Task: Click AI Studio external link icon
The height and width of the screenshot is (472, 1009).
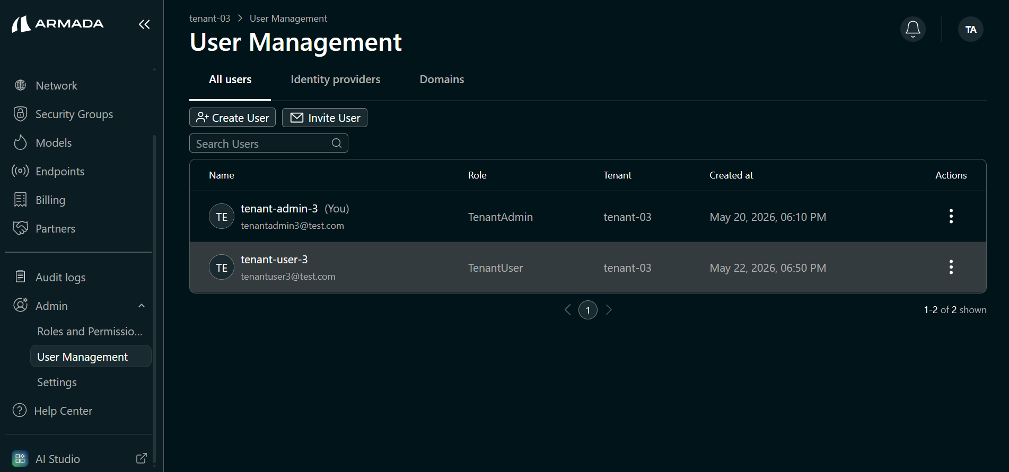Action: tap(142, 459)
